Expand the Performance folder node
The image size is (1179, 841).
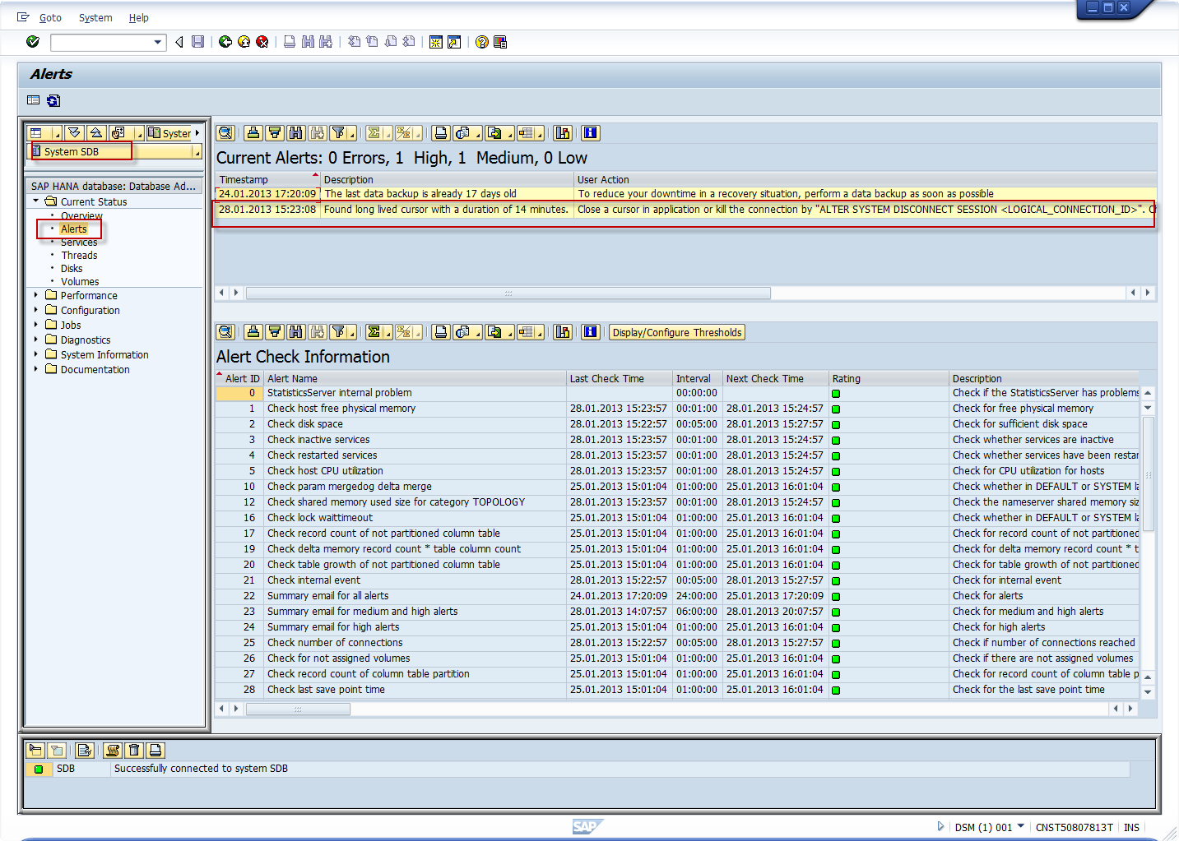click(35, 295)
